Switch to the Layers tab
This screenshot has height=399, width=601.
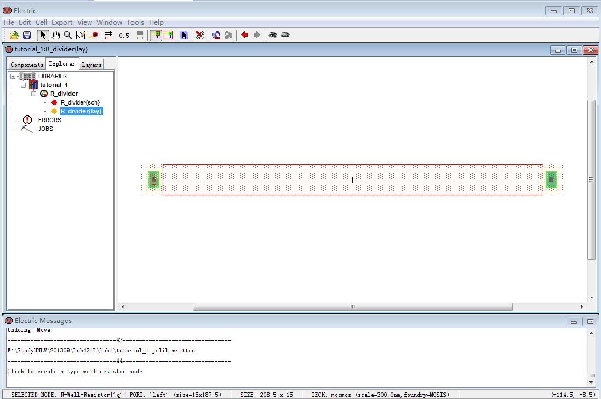pyautogui.click(x=91, y=65)
